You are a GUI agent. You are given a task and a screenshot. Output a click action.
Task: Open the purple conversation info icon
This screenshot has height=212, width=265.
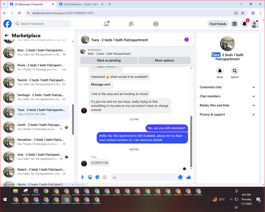[x=187, y=40]
